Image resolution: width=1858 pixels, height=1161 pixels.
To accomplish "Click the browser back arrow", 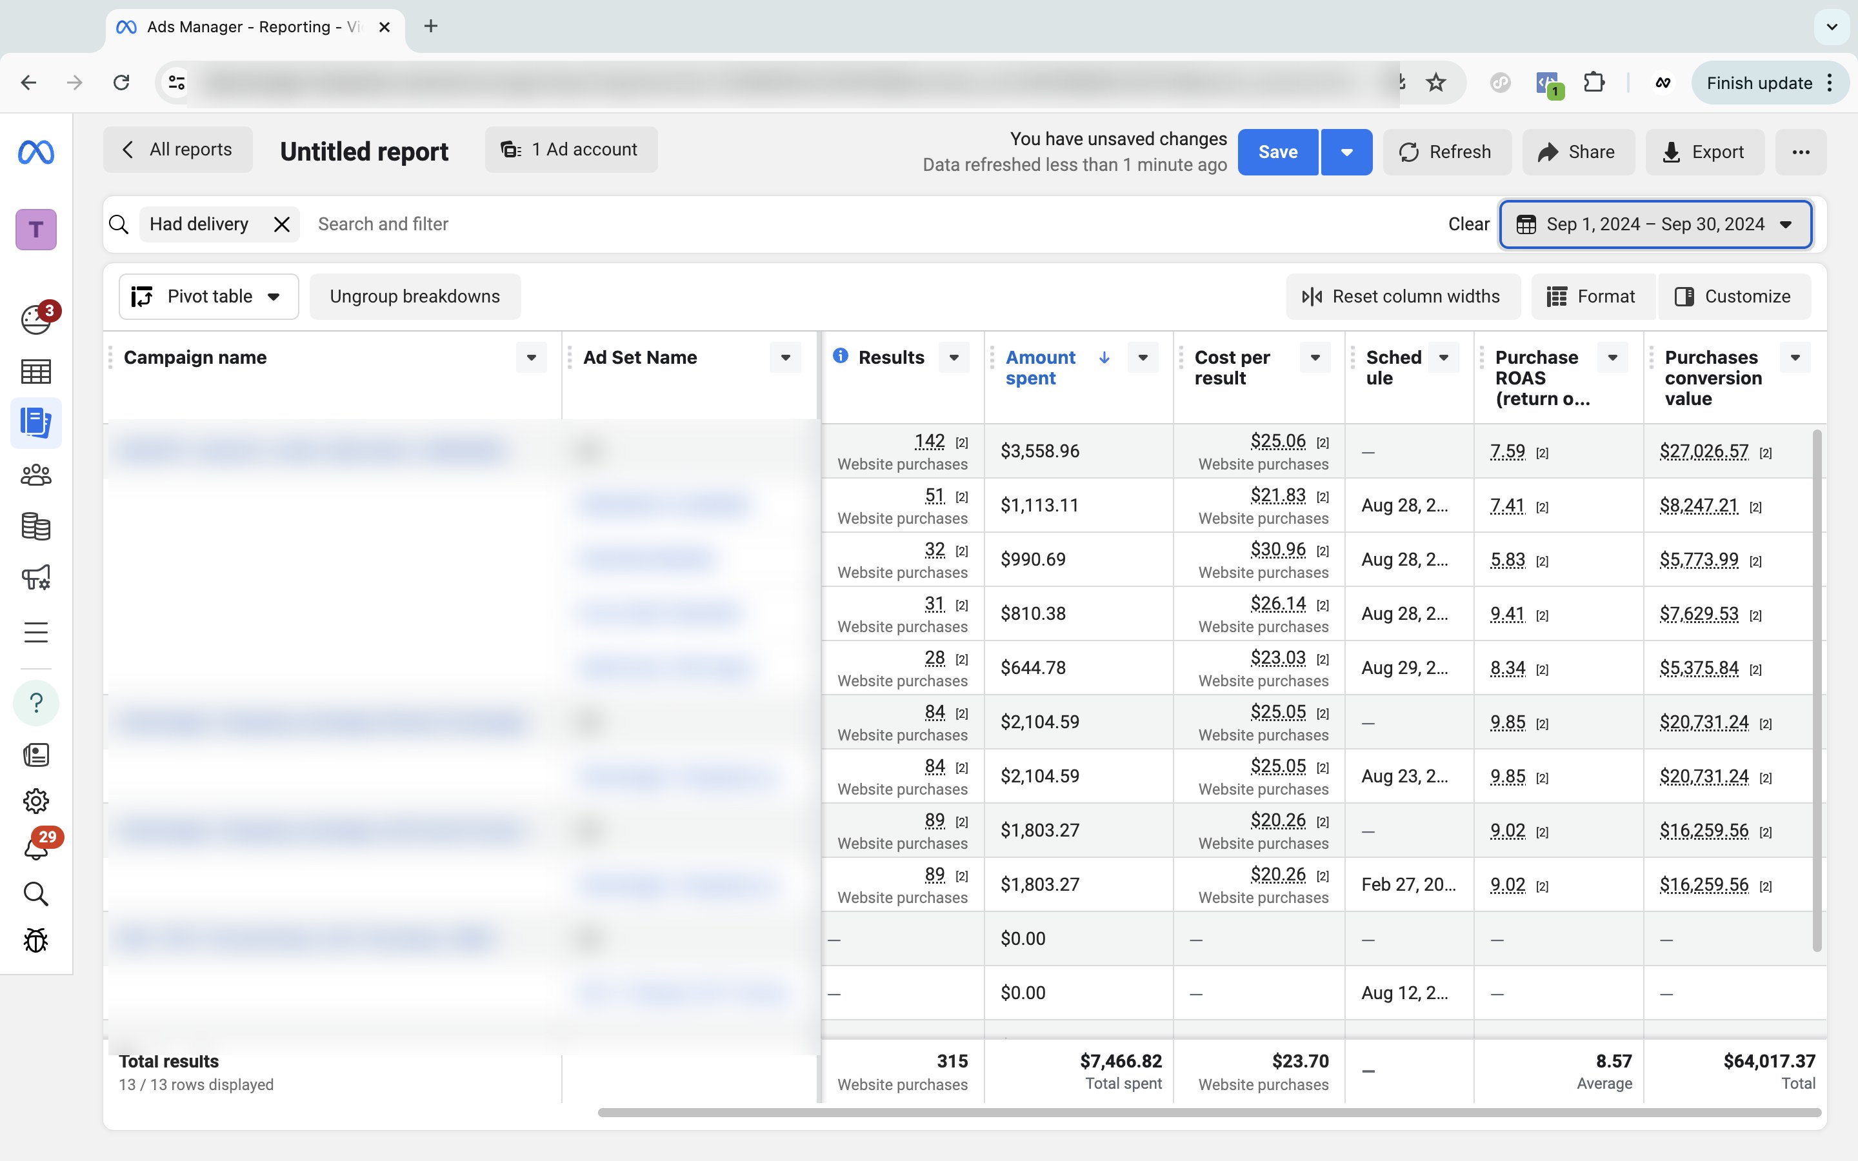I will click(x=28, y=83).
